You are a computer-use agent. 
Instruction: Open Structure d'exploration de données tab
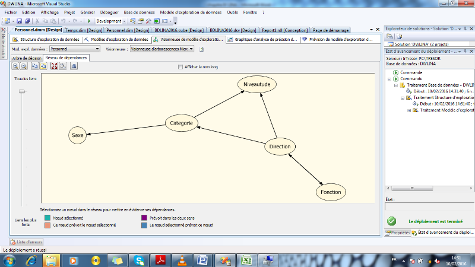[x=46, y=39]
